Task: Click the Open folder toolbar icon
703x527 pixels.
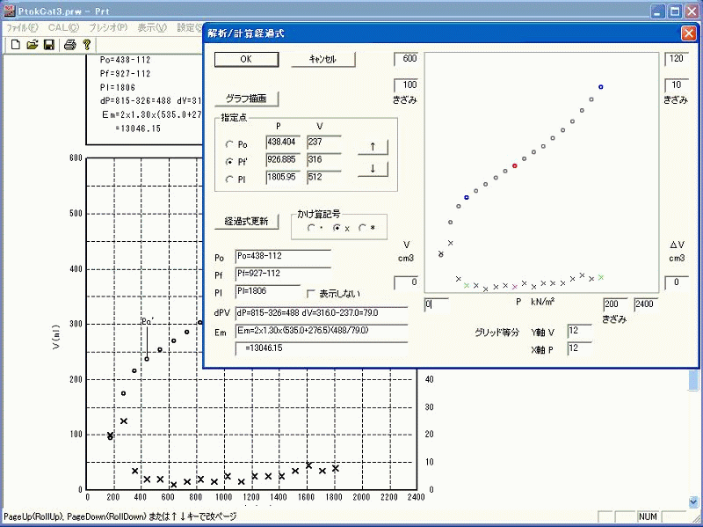Action: click(x=32, y=44)
